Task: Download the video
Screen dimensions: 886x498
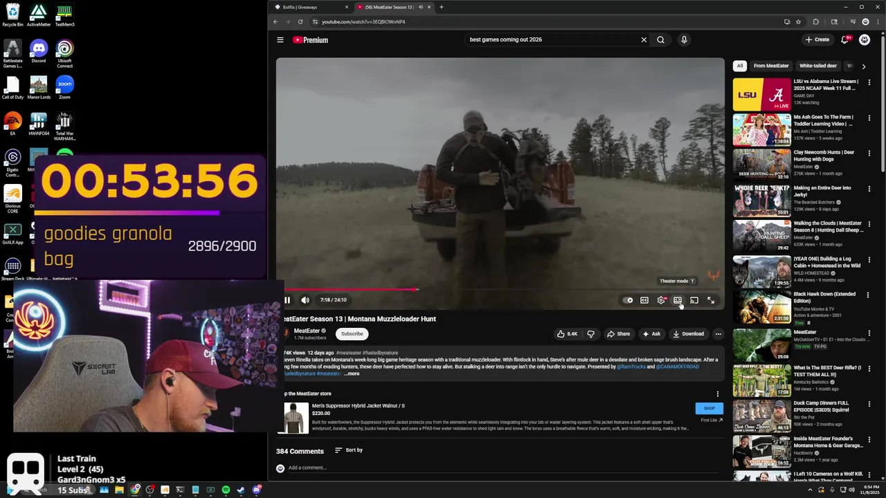Action: tap(688, 334)
